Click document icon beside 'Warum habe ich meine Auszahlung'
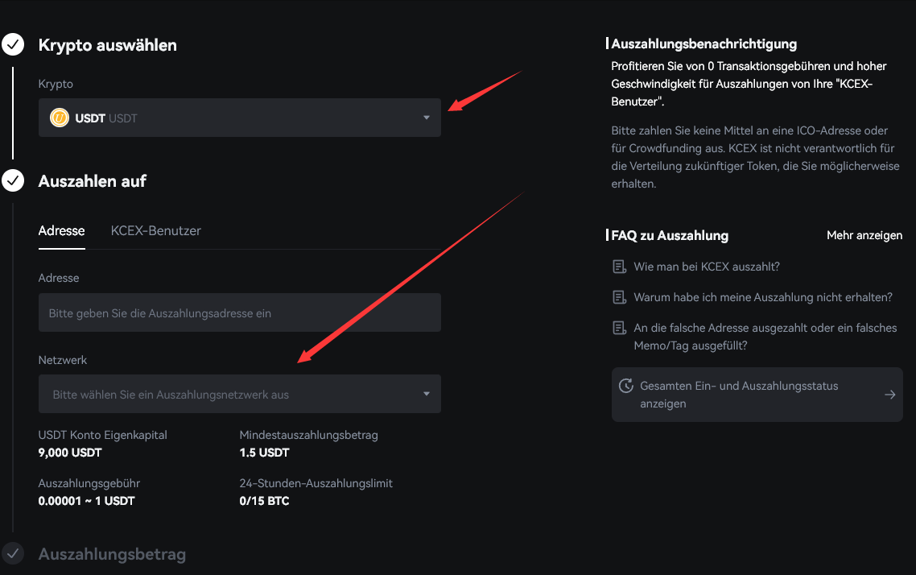 (619, 297)
